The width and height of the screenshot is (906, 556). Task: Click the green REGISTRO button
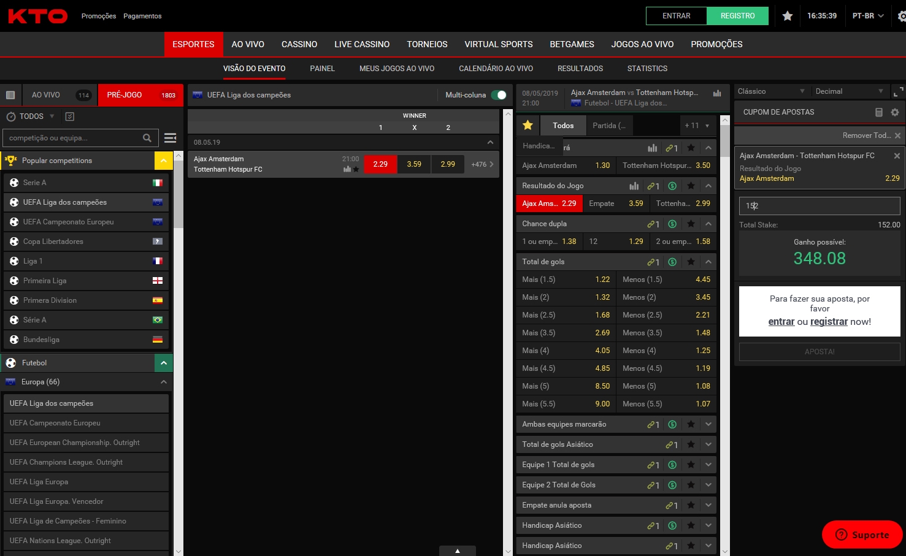coord(738,16)
